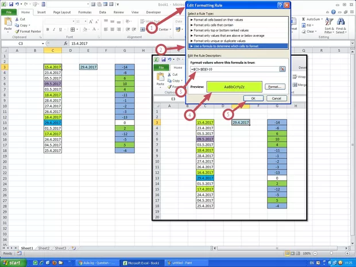This screenshot has width=356, height=267.
Task: Open the Copy dropdown arrow in main ribbon
Action: tap(29, 25)
